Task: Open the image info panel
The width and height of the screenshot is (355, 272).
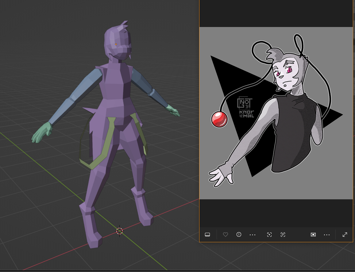Action: 239,235
